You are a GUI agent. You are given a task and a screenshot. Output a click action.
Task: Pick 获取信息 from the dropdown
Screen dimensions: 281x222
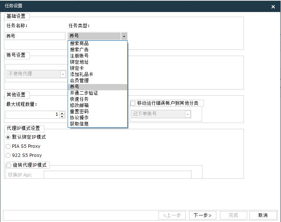[97, 124]
